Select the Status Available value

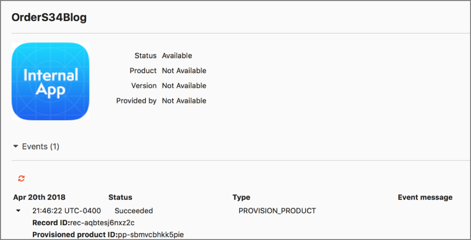[x=177, y=56]
